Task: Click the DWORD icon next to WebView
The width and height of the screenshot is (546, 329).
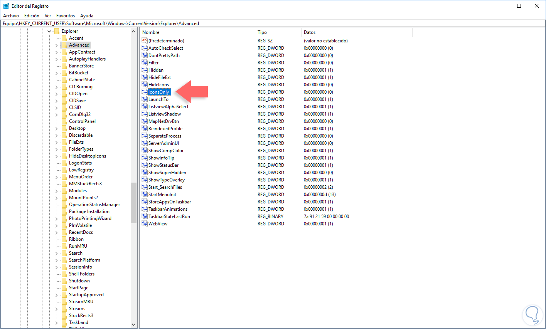Action: tap(145, 223)
